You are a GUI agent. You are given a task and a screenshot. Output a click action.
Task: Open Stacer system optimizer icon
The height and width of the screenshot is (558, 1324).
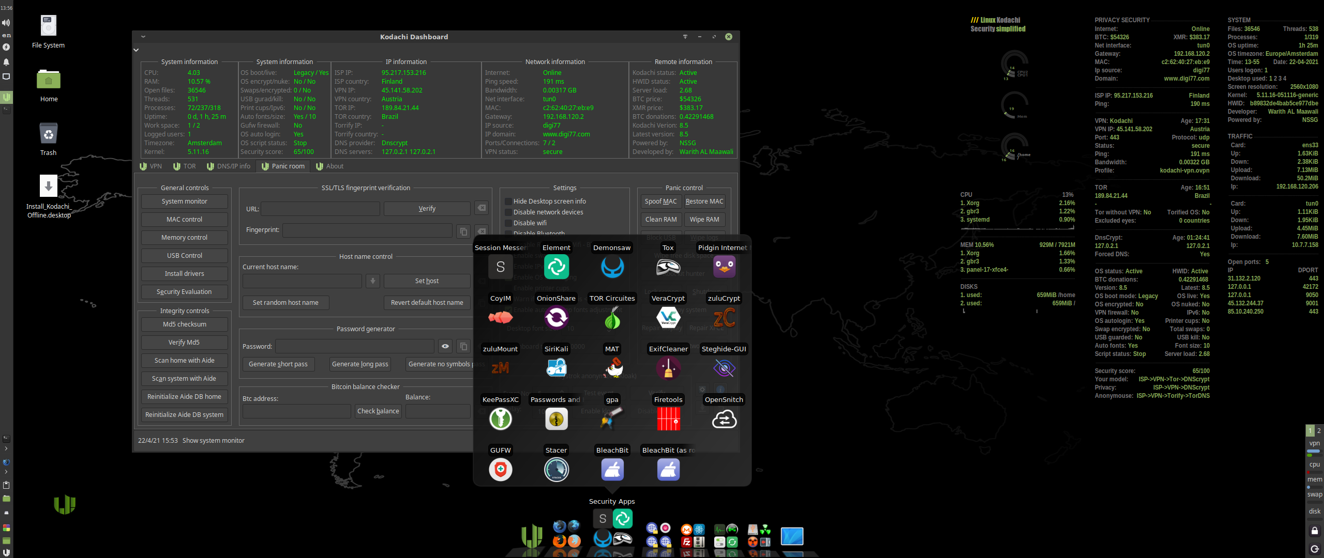[556, 469]
